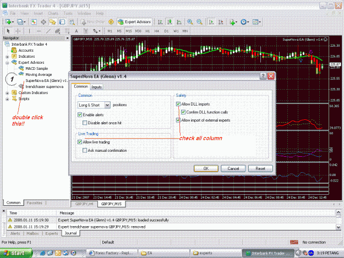Select MACD Sample expert in Navigator
This screenshot has height=258, width=344.
tap(36, 68)
